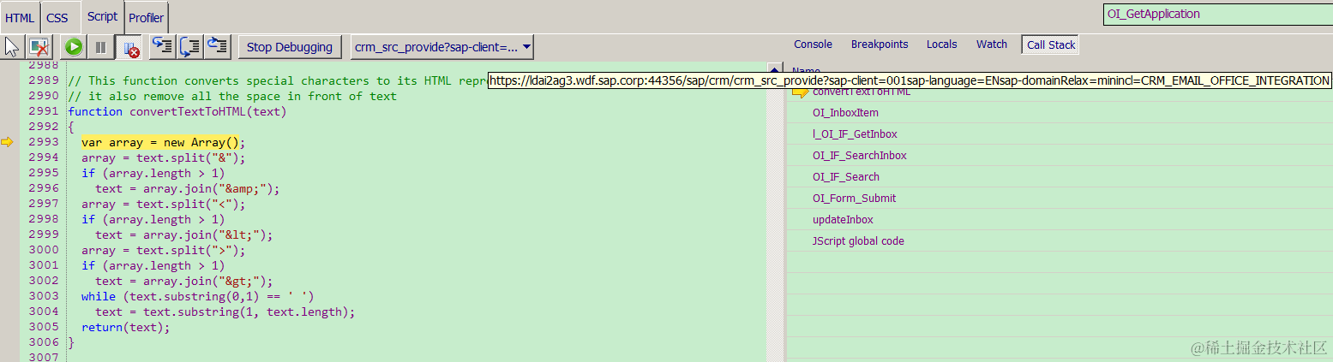
Task: Click line number 3000 in the gutter
Action: tap(43, 251)
